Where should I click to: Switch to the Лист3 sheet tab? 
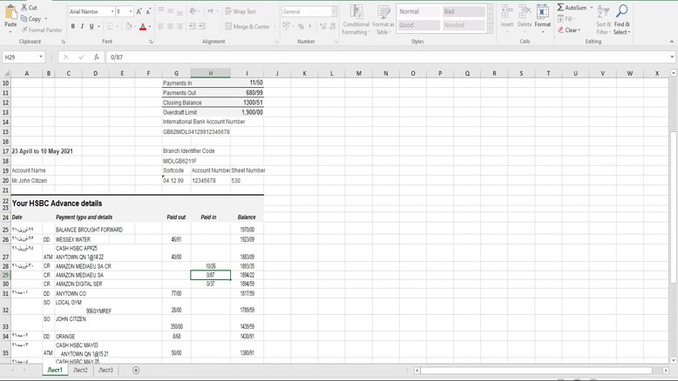click(105, 371)
